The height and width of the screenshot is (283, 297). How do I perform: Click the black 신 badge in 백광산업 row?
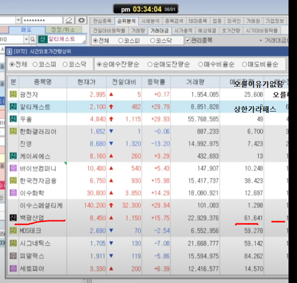(x=13, y=218)
